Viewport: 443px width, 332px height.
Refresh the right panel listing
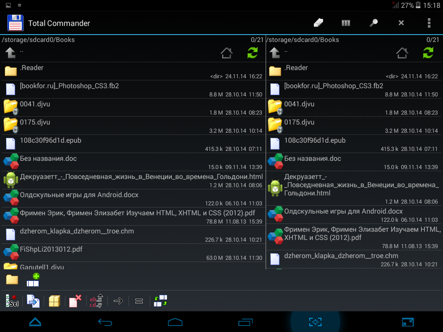[428, 53]
